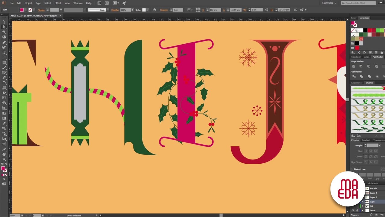Switch to the Transform tab

pos(356,57)
